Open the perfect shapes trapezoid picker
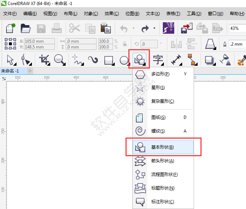 (210, 44)
